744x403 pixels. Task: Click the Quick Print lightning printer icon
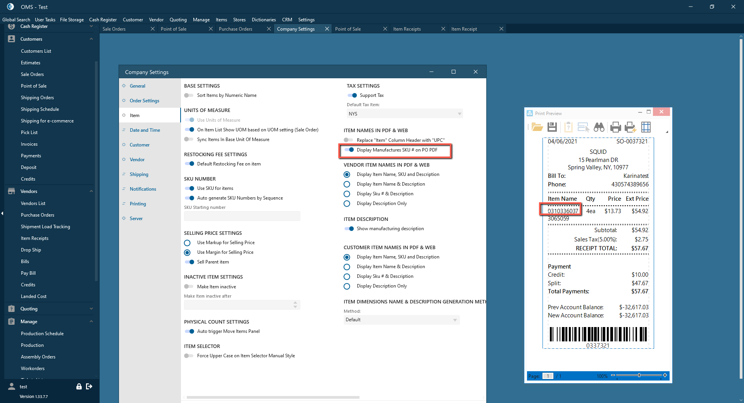pos(630,127)
